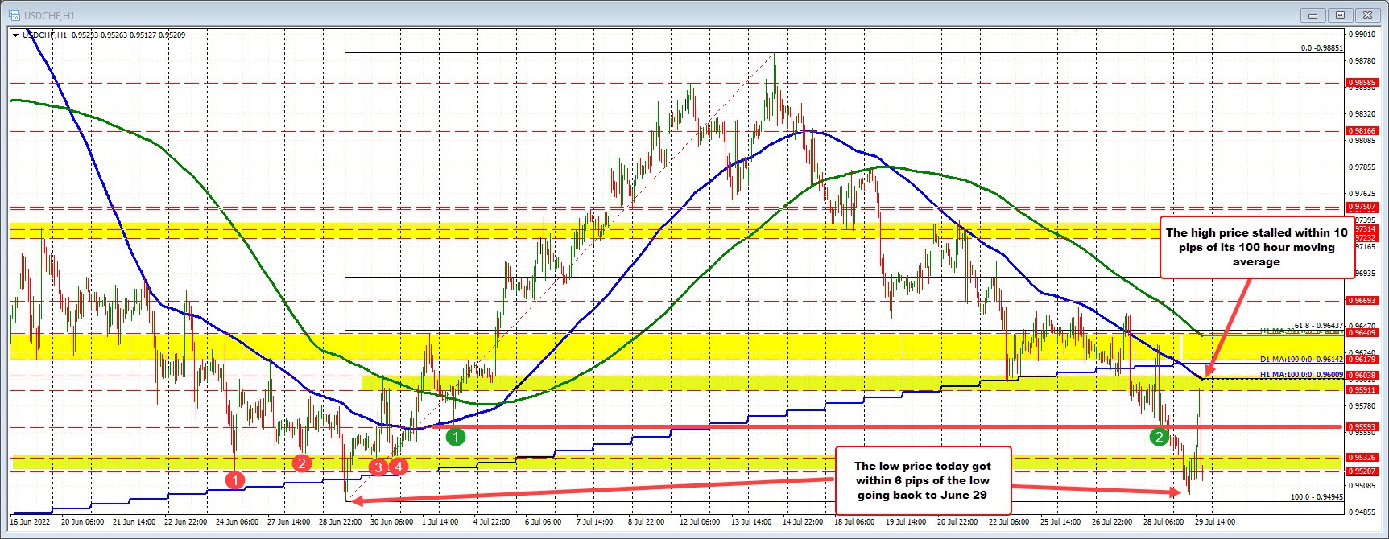This screenshot has width=1389, height=539.
Task: Click the 16 Jun 2022 date on time axis
Action: 30,521
